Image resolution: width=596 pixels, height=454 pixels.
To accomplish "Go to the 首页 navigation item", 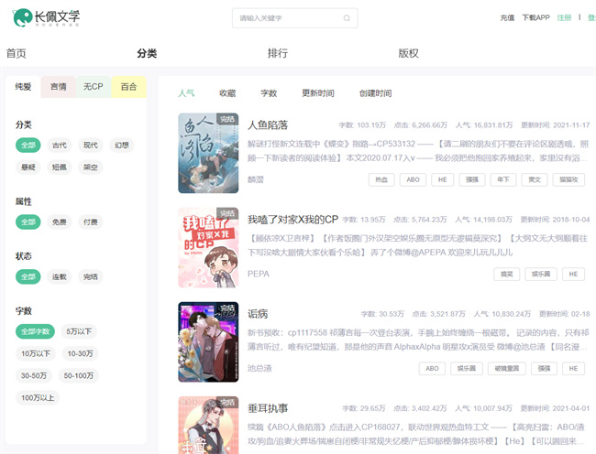I will click(16, 53).
